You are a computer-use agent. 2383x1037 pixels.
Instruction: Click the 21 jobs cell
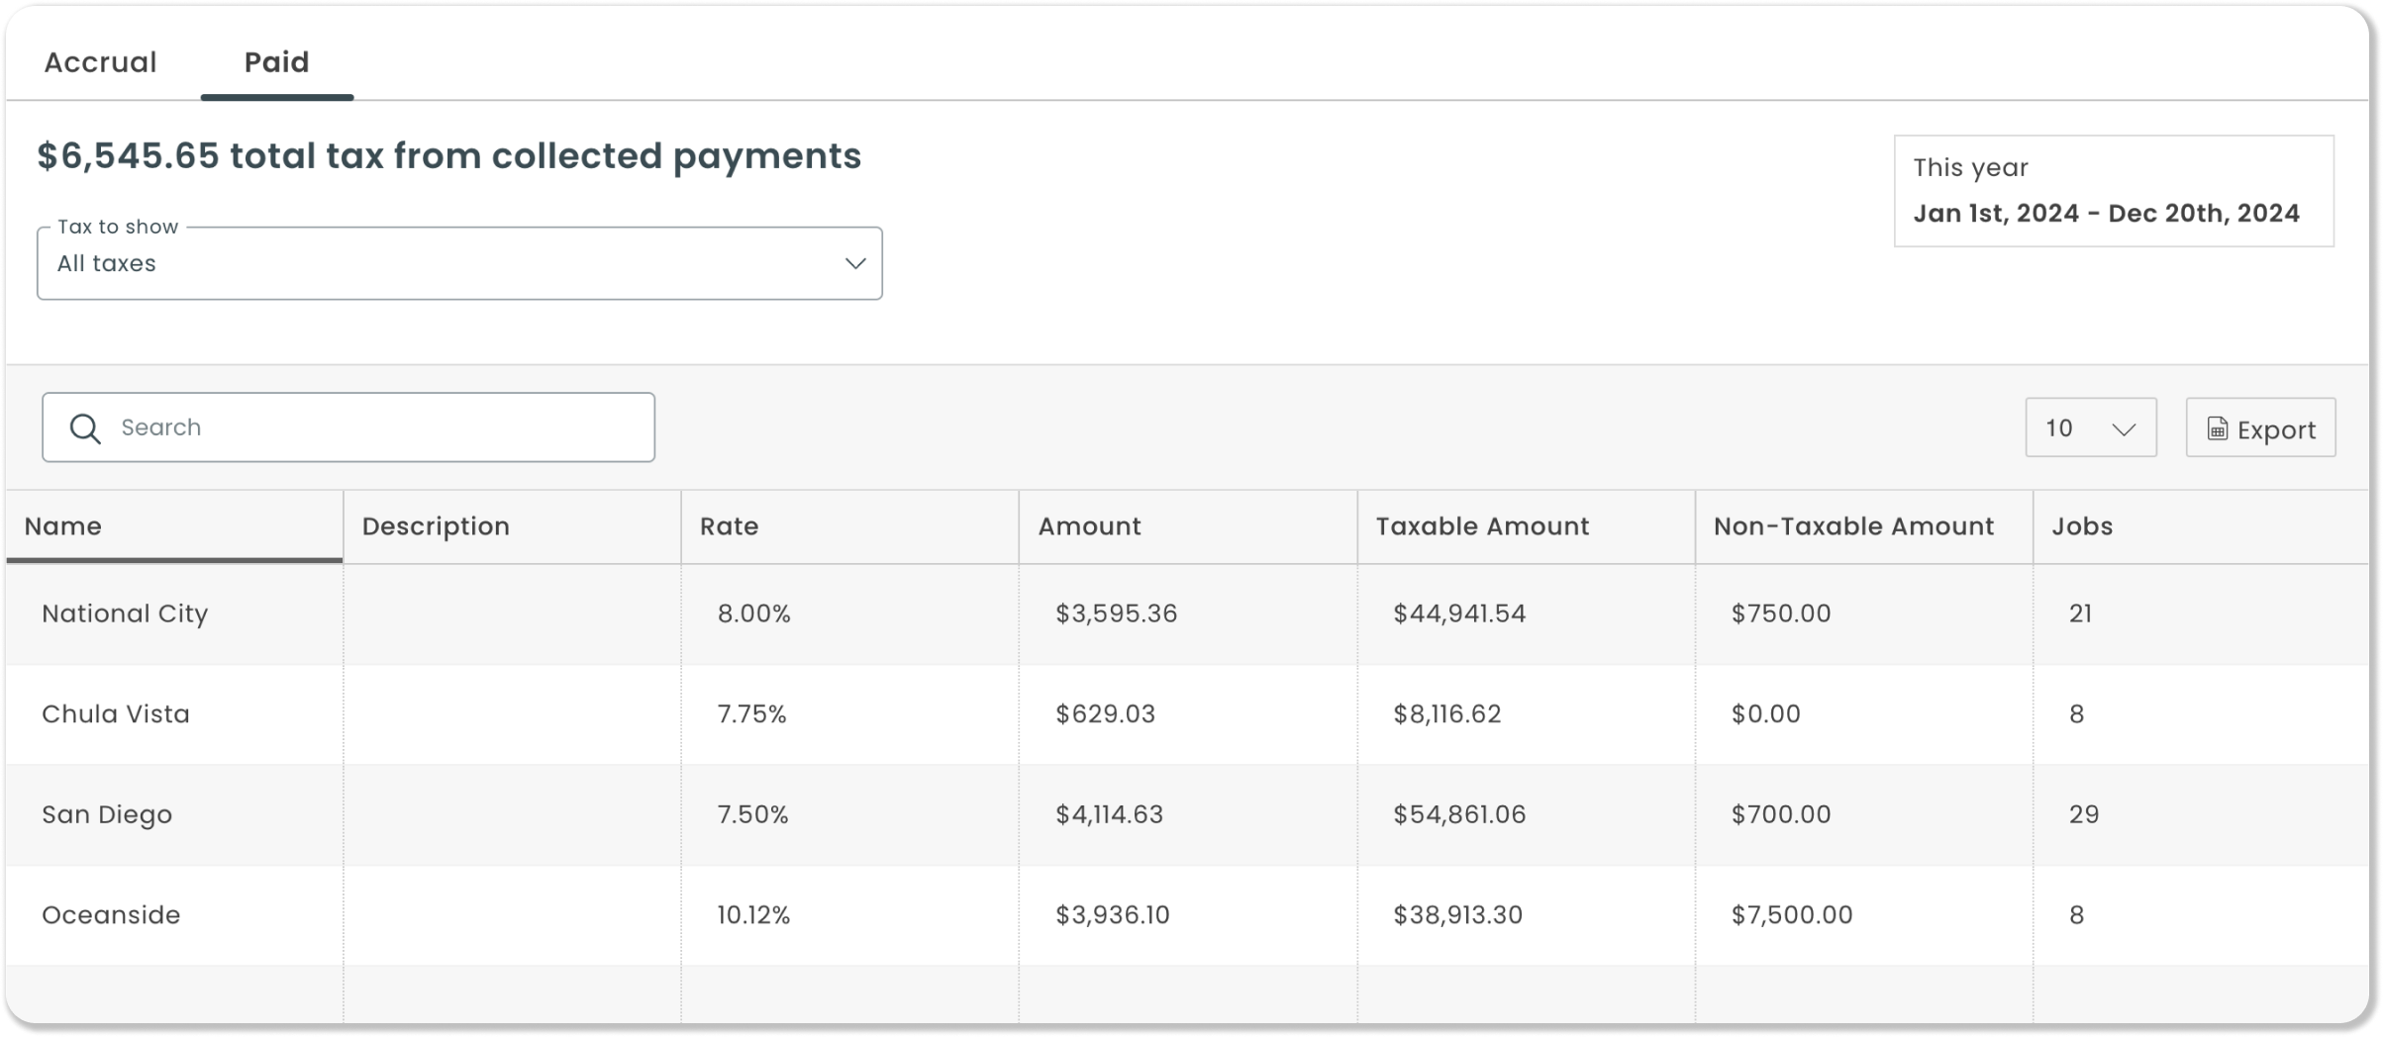(x=2080, y=613)
